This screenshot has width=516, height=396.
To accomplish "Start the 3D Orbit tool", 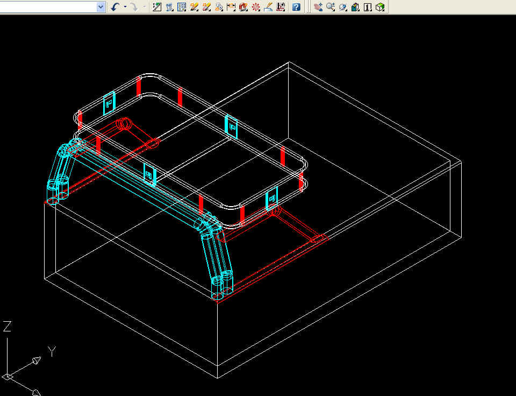I will [343, 7].
